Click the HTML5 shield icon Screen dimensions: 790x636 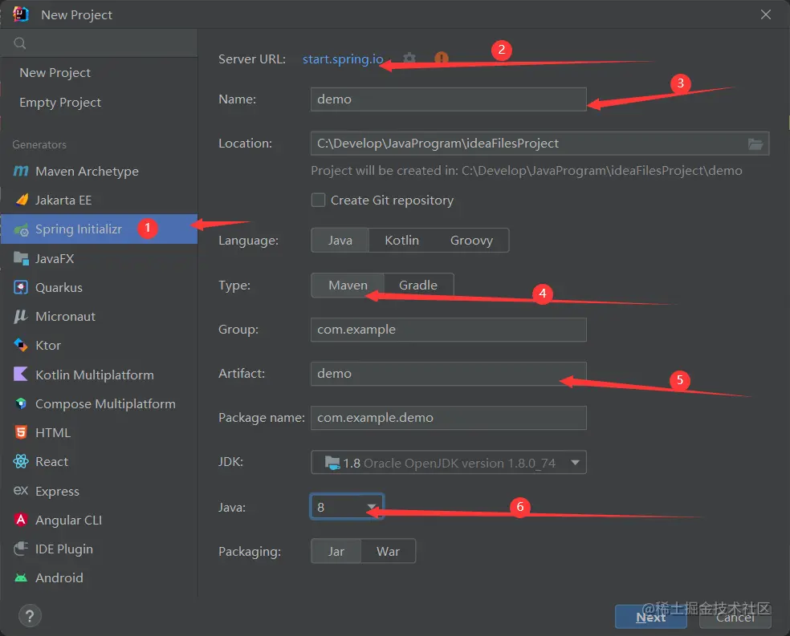(21, 432)
